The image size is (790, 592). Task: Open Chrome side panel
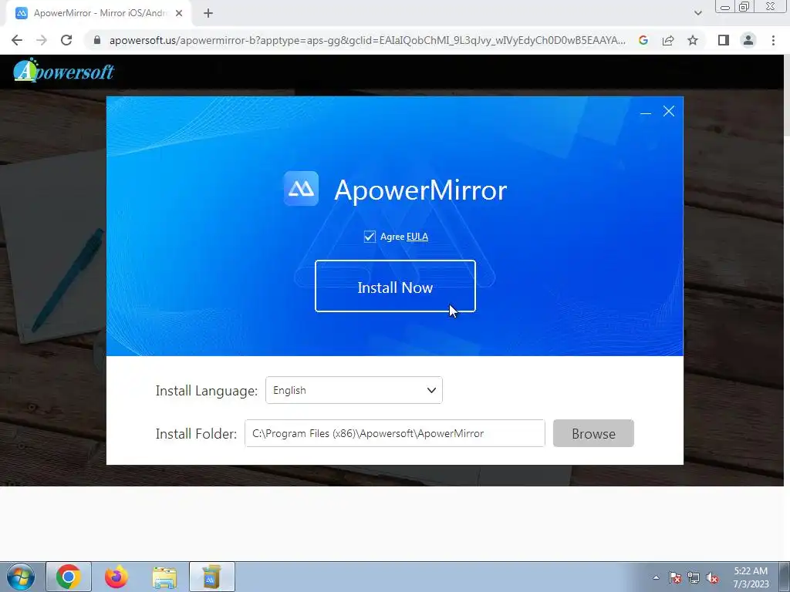pos(724,40)
